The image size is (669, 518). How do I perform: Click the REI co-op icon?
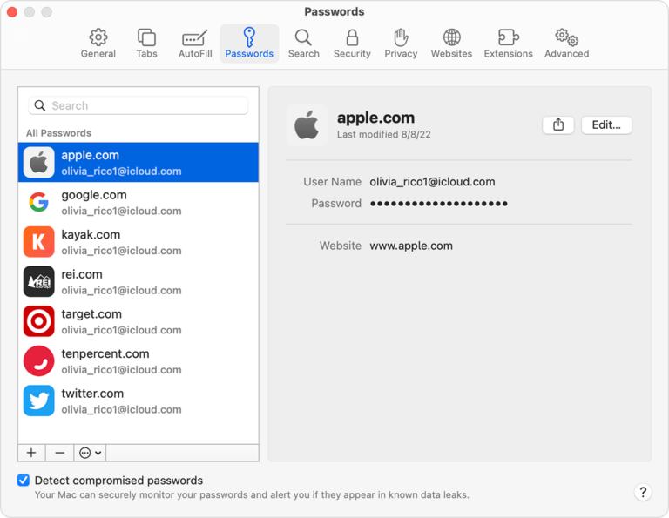(x=39, y=281)
